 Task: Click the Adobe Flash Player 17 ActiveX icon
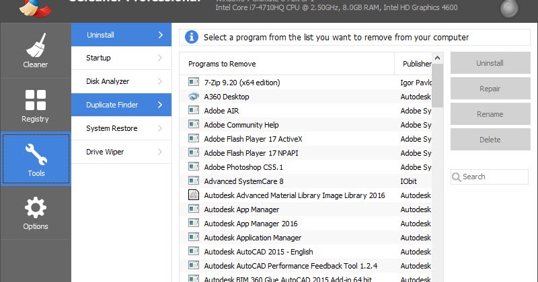(x=194, y=138)
